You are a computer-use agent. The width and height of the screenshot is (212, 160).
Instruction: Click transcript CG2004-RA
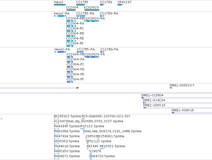click(x=71, y=26)
